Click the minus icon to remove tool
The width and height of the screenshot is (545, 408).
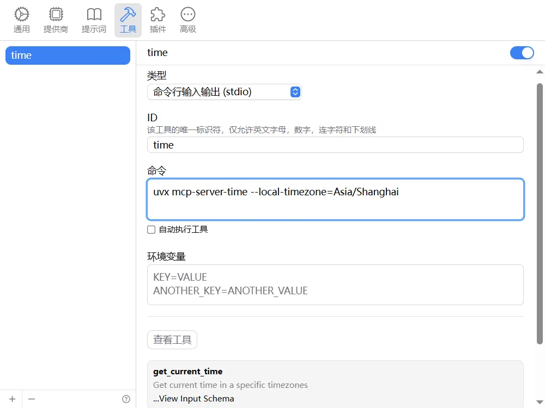coord(32,399)
